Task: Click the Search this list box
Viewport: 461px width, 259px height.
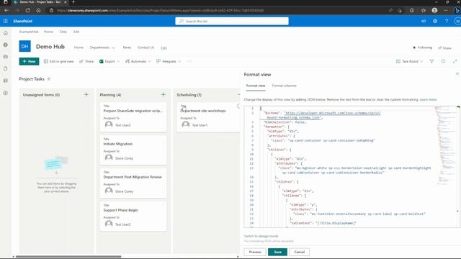Action: [x=232, y=21]
